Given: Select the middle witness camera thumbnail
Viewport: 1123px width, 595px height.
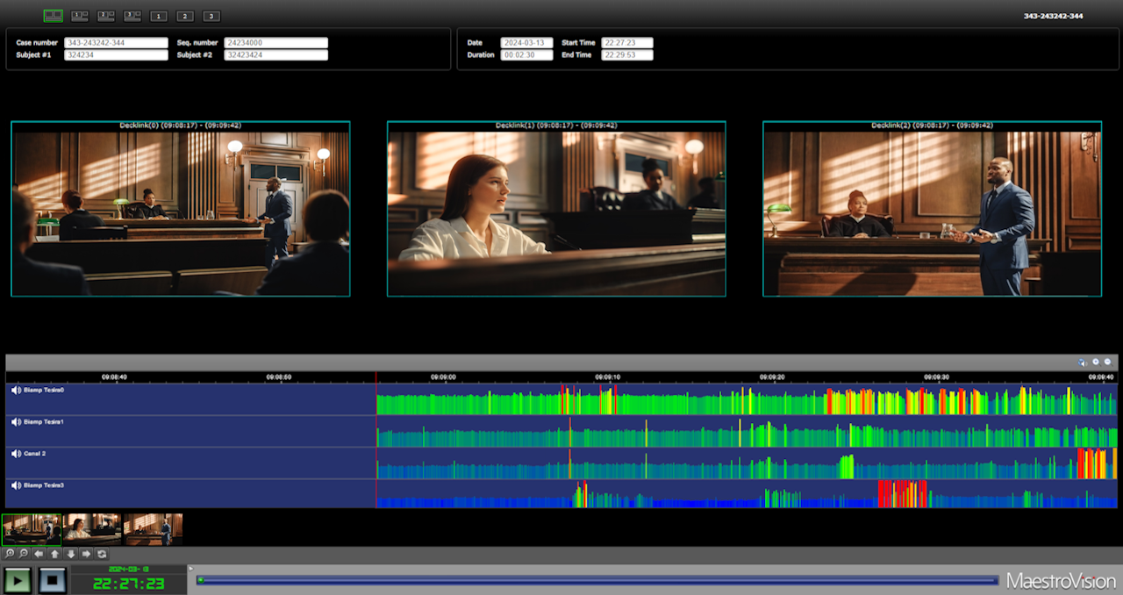Looking at the screenshot, I should (92, 529).
